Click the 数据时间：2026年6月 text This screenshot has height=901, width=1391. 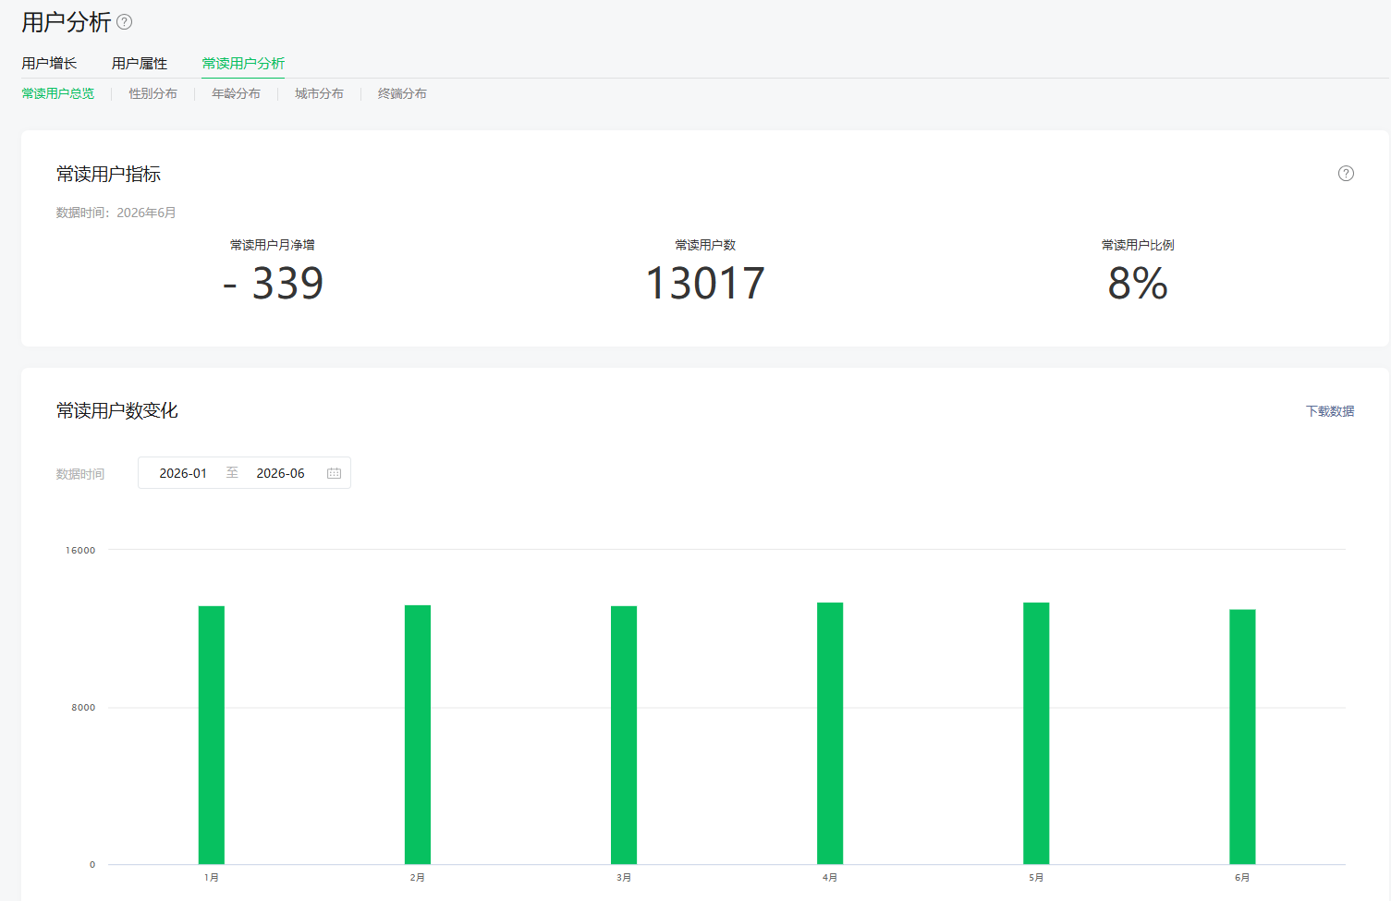tap(116, 213)
